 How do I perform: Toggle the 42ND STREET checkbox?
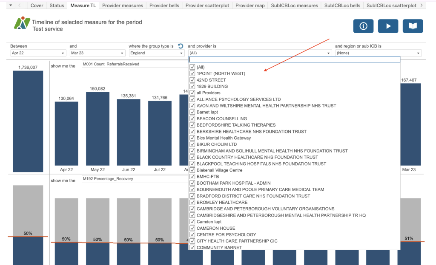pyautogui.click(x=192, y=80)
